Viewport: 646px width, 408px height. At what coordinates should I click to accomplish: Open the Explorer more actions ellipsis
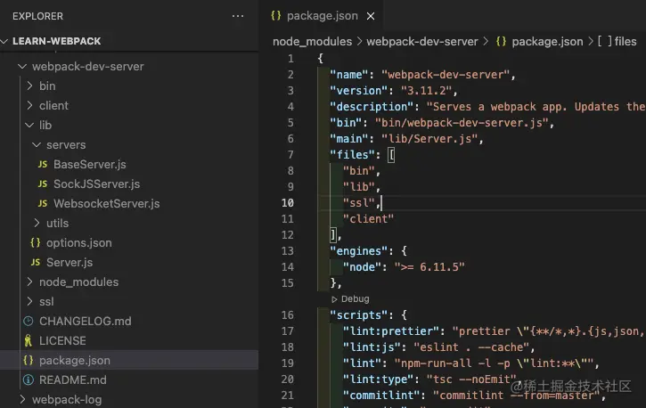pos(238,16)
